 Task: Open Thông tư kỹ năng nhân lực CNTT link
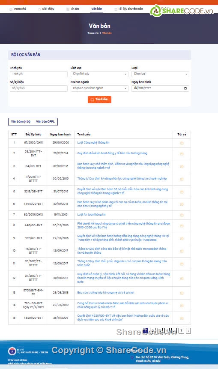pyautogui.click(x=122, y=178)
